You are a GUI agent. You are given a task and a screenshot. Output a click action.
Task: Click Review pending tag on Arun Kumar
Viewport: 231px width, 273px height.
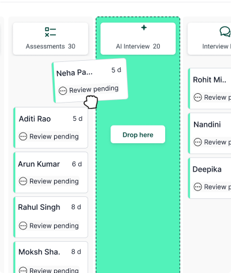[x=49, y=181]
